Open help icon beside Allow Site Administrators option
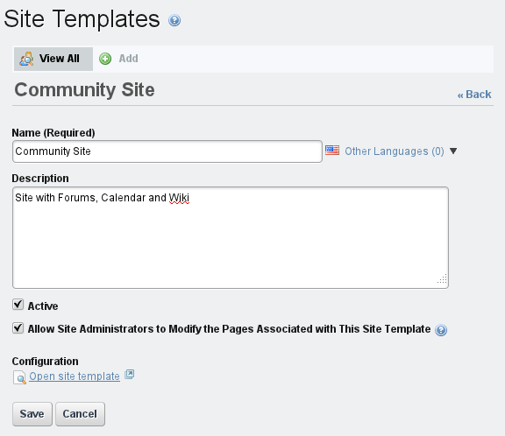 click(441, 330)
